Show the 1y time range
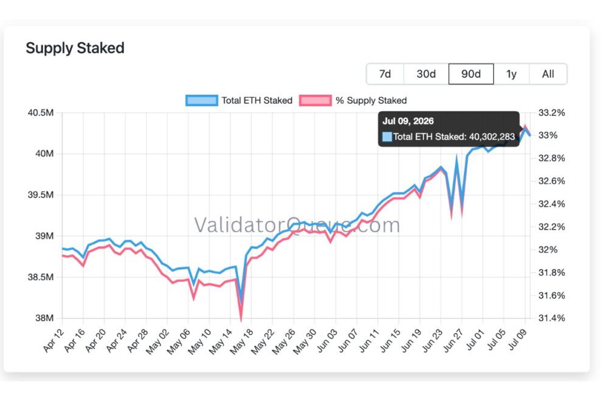Image resolution: width=602 pixels, height=401 pixels. (511, 74)
